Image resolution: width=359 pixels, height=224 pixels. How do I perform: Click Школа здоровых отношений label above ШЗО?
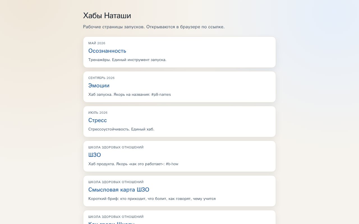pyautogui.click(x=116, y=147)
